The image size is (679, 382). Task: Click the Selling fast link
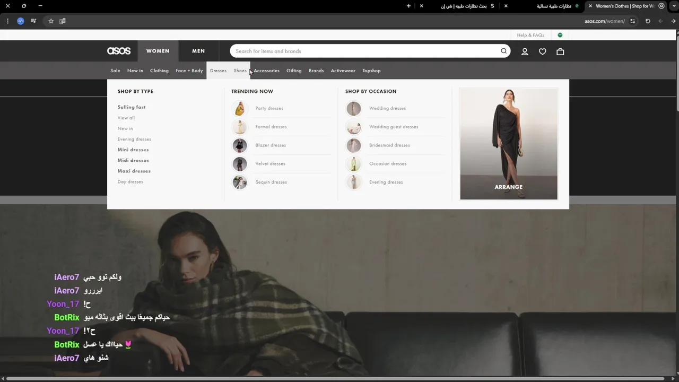click(x=132, y=107)
